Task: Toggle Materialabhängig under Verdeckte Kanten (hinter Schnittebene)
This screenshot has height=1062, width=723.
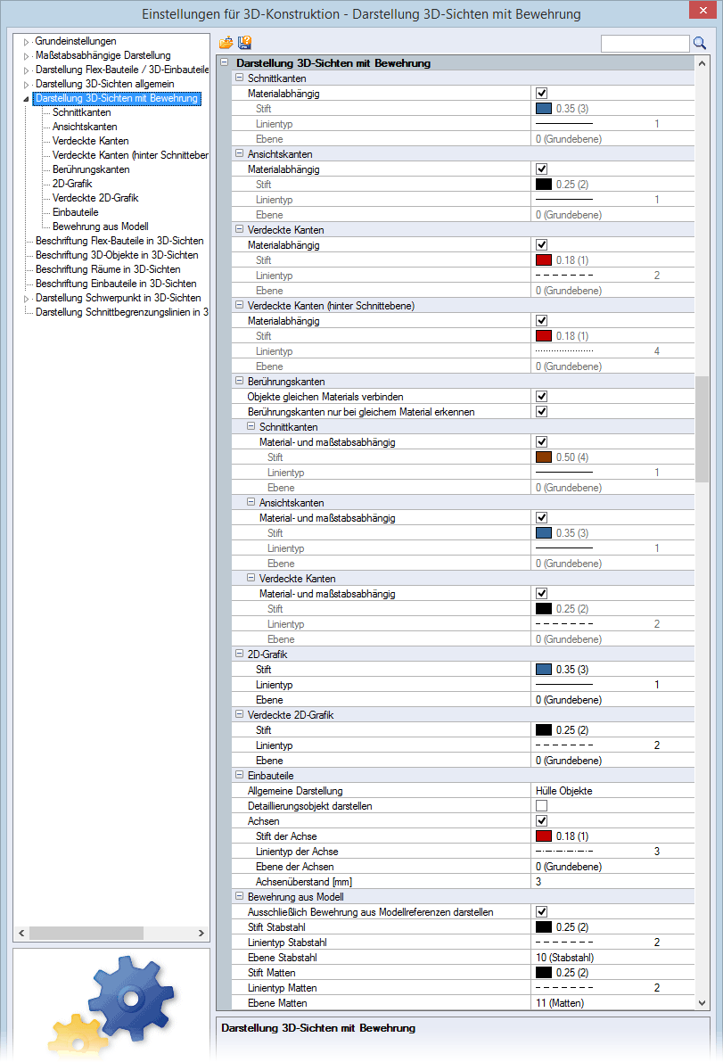Action: point(541,321)
